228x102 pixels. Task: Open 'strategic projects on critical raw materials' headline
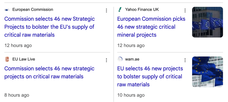point(49,73)
